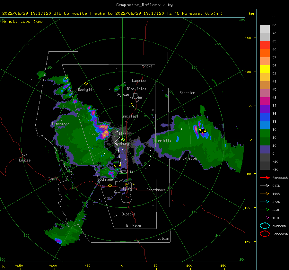Select the indigo 10 dBZ color swatch

(265, 150)
